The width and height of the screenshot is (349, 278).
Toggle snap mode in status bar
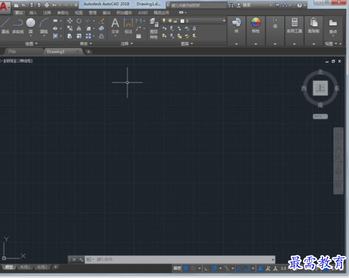point(194,268)
